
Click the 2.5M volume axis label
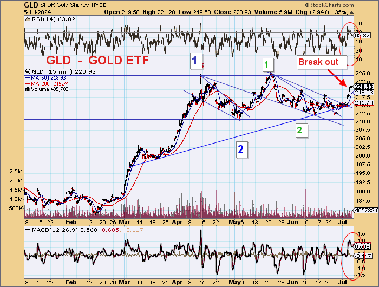click(16, 172)
